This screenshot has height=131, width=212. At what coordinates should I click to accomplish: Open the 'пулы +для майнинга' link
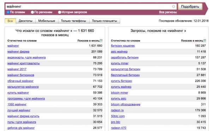tap(22, 122)
